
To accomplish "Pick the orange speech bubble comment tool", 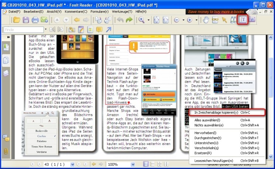I will 99,30.
